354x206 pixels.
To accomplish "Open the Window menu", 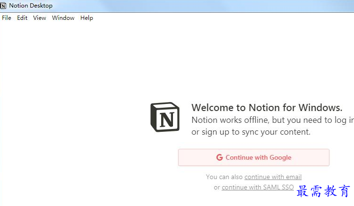I will pyautogui.click(x=63, y=18).
